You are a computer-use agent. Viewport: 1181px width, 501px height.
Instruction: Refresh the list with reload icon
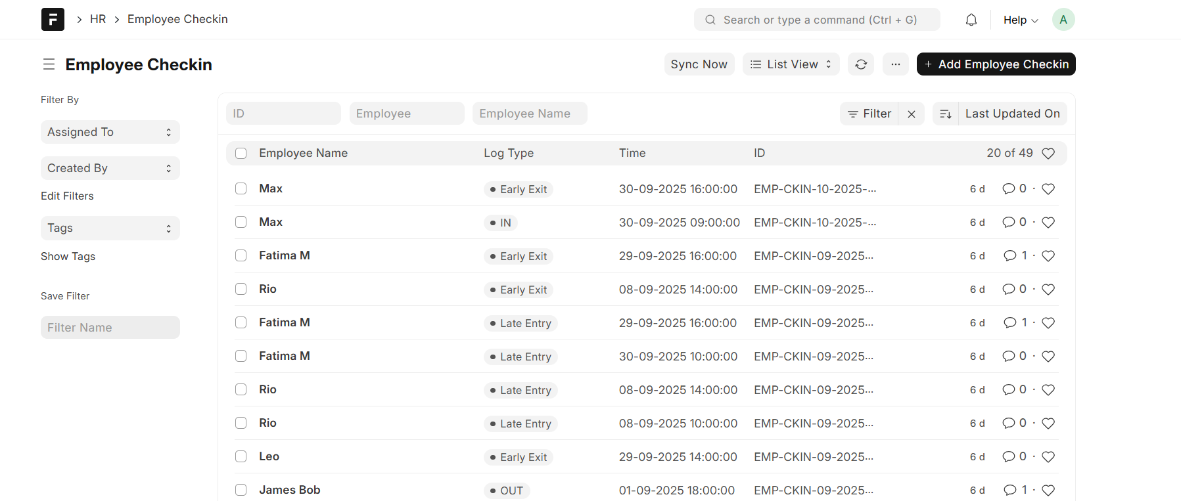pos(860,64)
